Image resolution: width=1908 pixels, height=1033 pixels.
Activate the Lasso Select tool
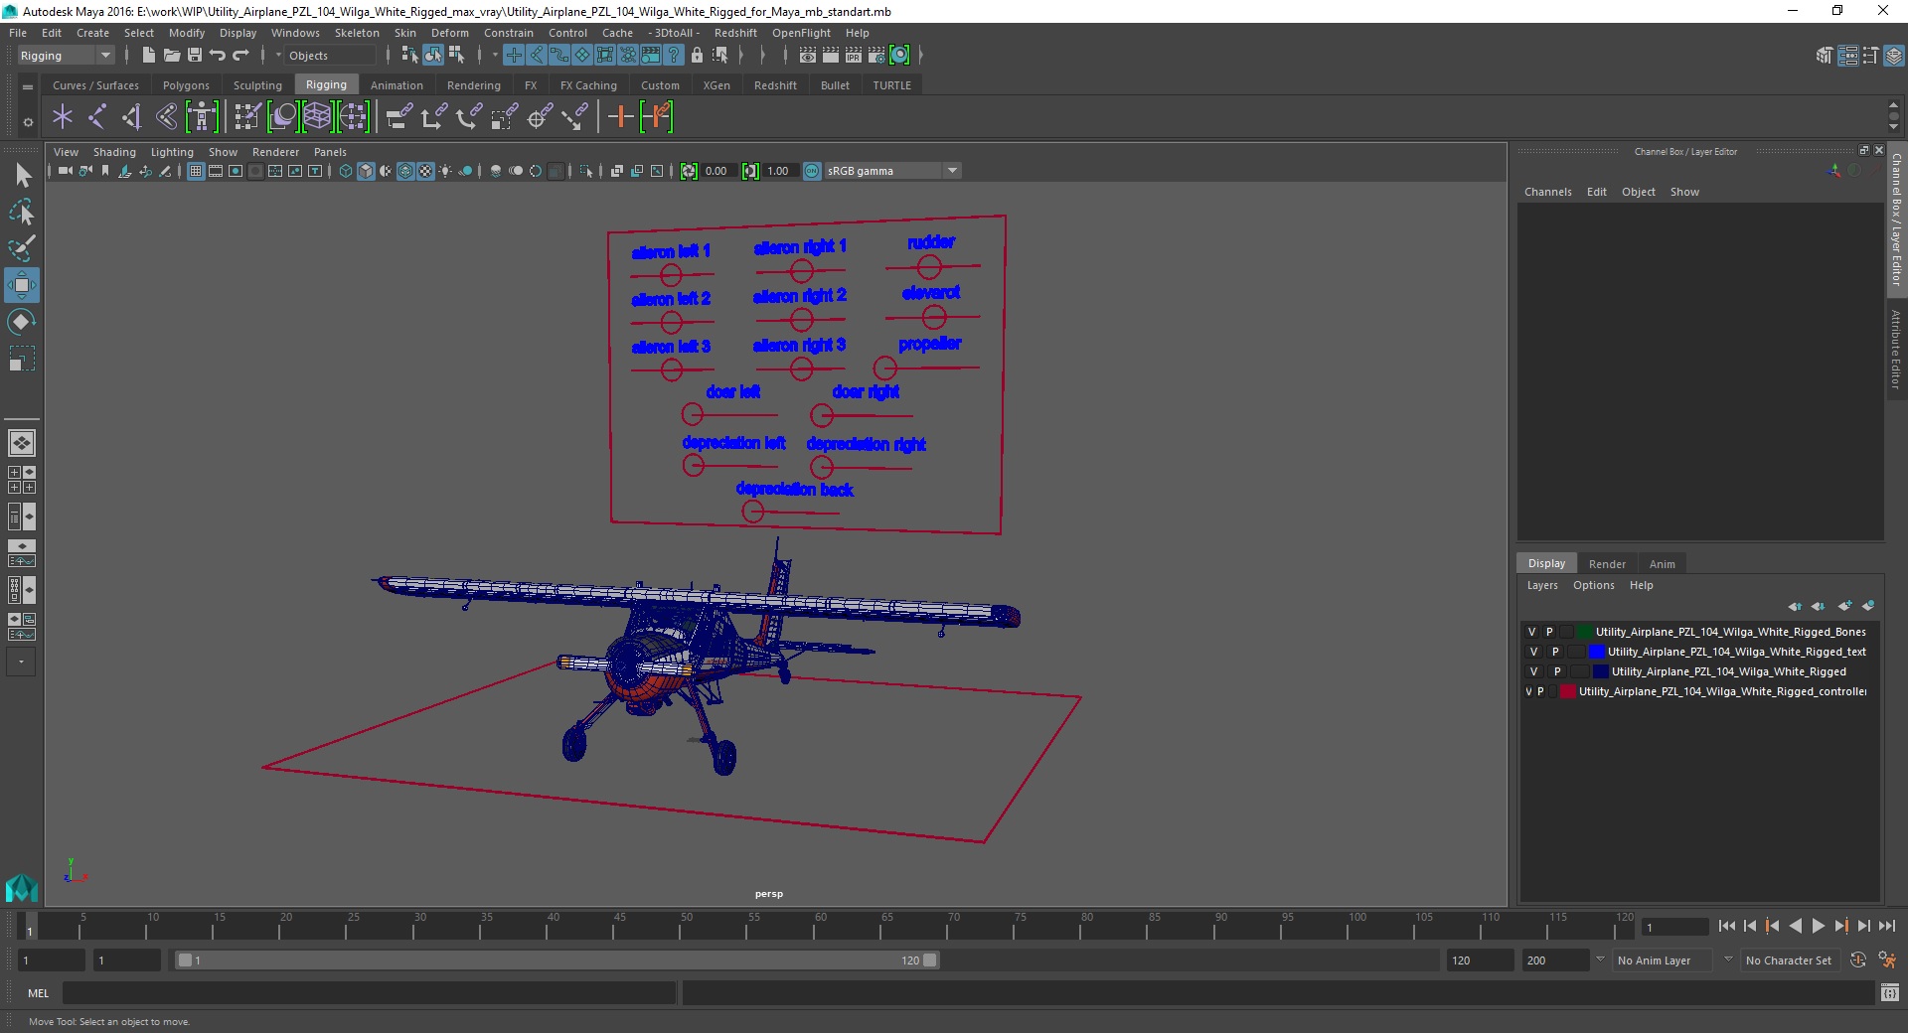(x=22, y=213)
